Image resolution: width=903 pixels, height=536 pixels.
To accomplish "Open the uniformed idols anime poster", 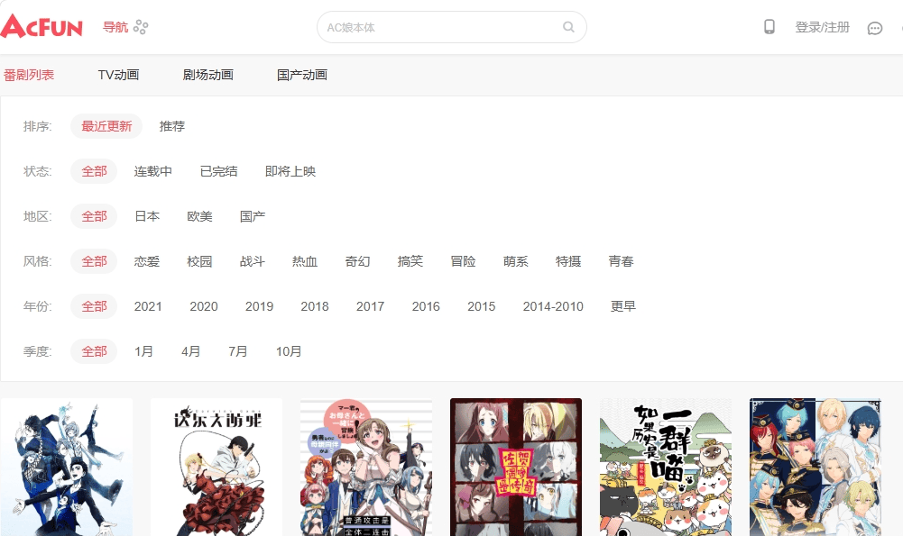I will click(x=815, y=467).
